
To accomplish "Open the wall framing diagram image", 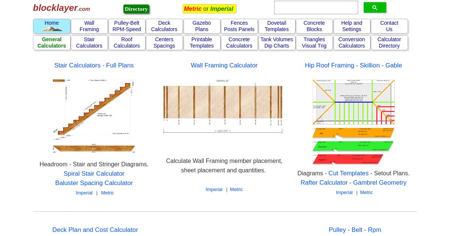I will (223, 107).
